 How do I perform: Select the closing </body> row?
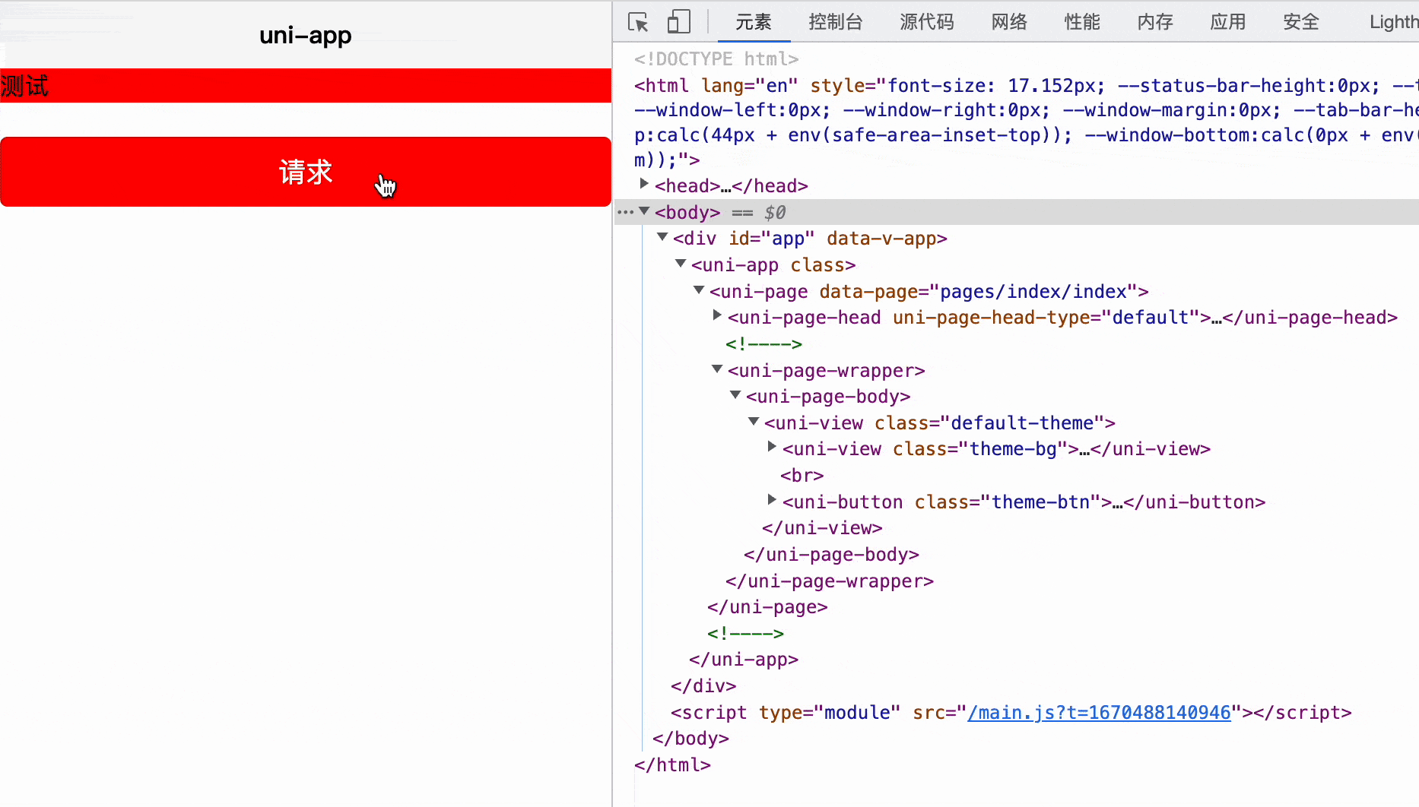pos(690,739)
